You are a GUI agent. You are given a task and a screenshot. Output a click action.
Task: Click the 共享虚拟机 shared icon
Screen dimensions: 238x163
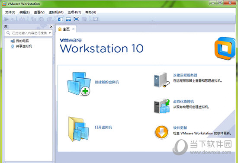click(x=13, y=46)
